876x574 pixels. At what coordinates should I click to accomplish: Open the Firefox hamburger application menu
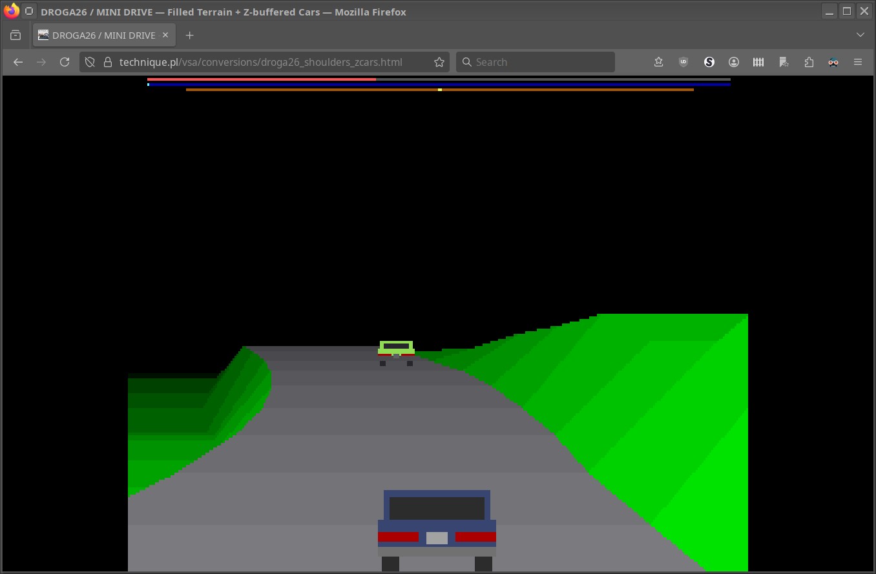[858, 62]
